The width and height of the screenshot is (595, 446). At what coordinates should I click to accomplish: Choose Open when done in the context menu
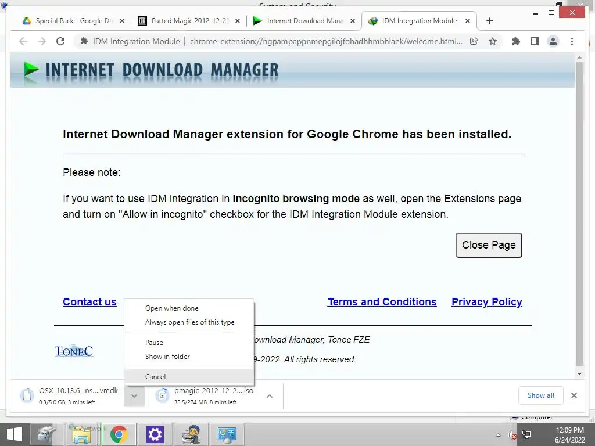pos(189,308)
